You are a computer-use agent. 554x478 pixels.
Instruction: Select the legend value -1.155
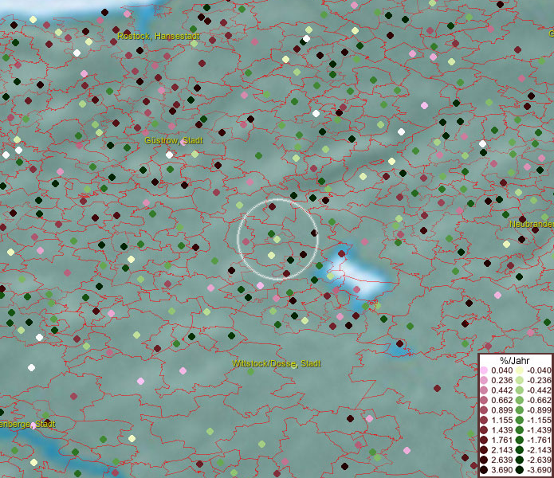[539, 420]
